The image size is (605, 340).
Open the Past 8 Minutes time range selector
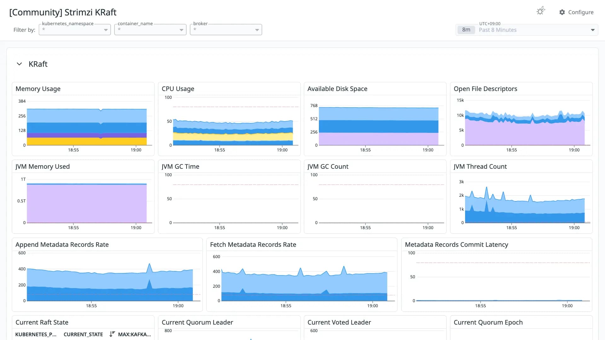(x=527, y=30)
